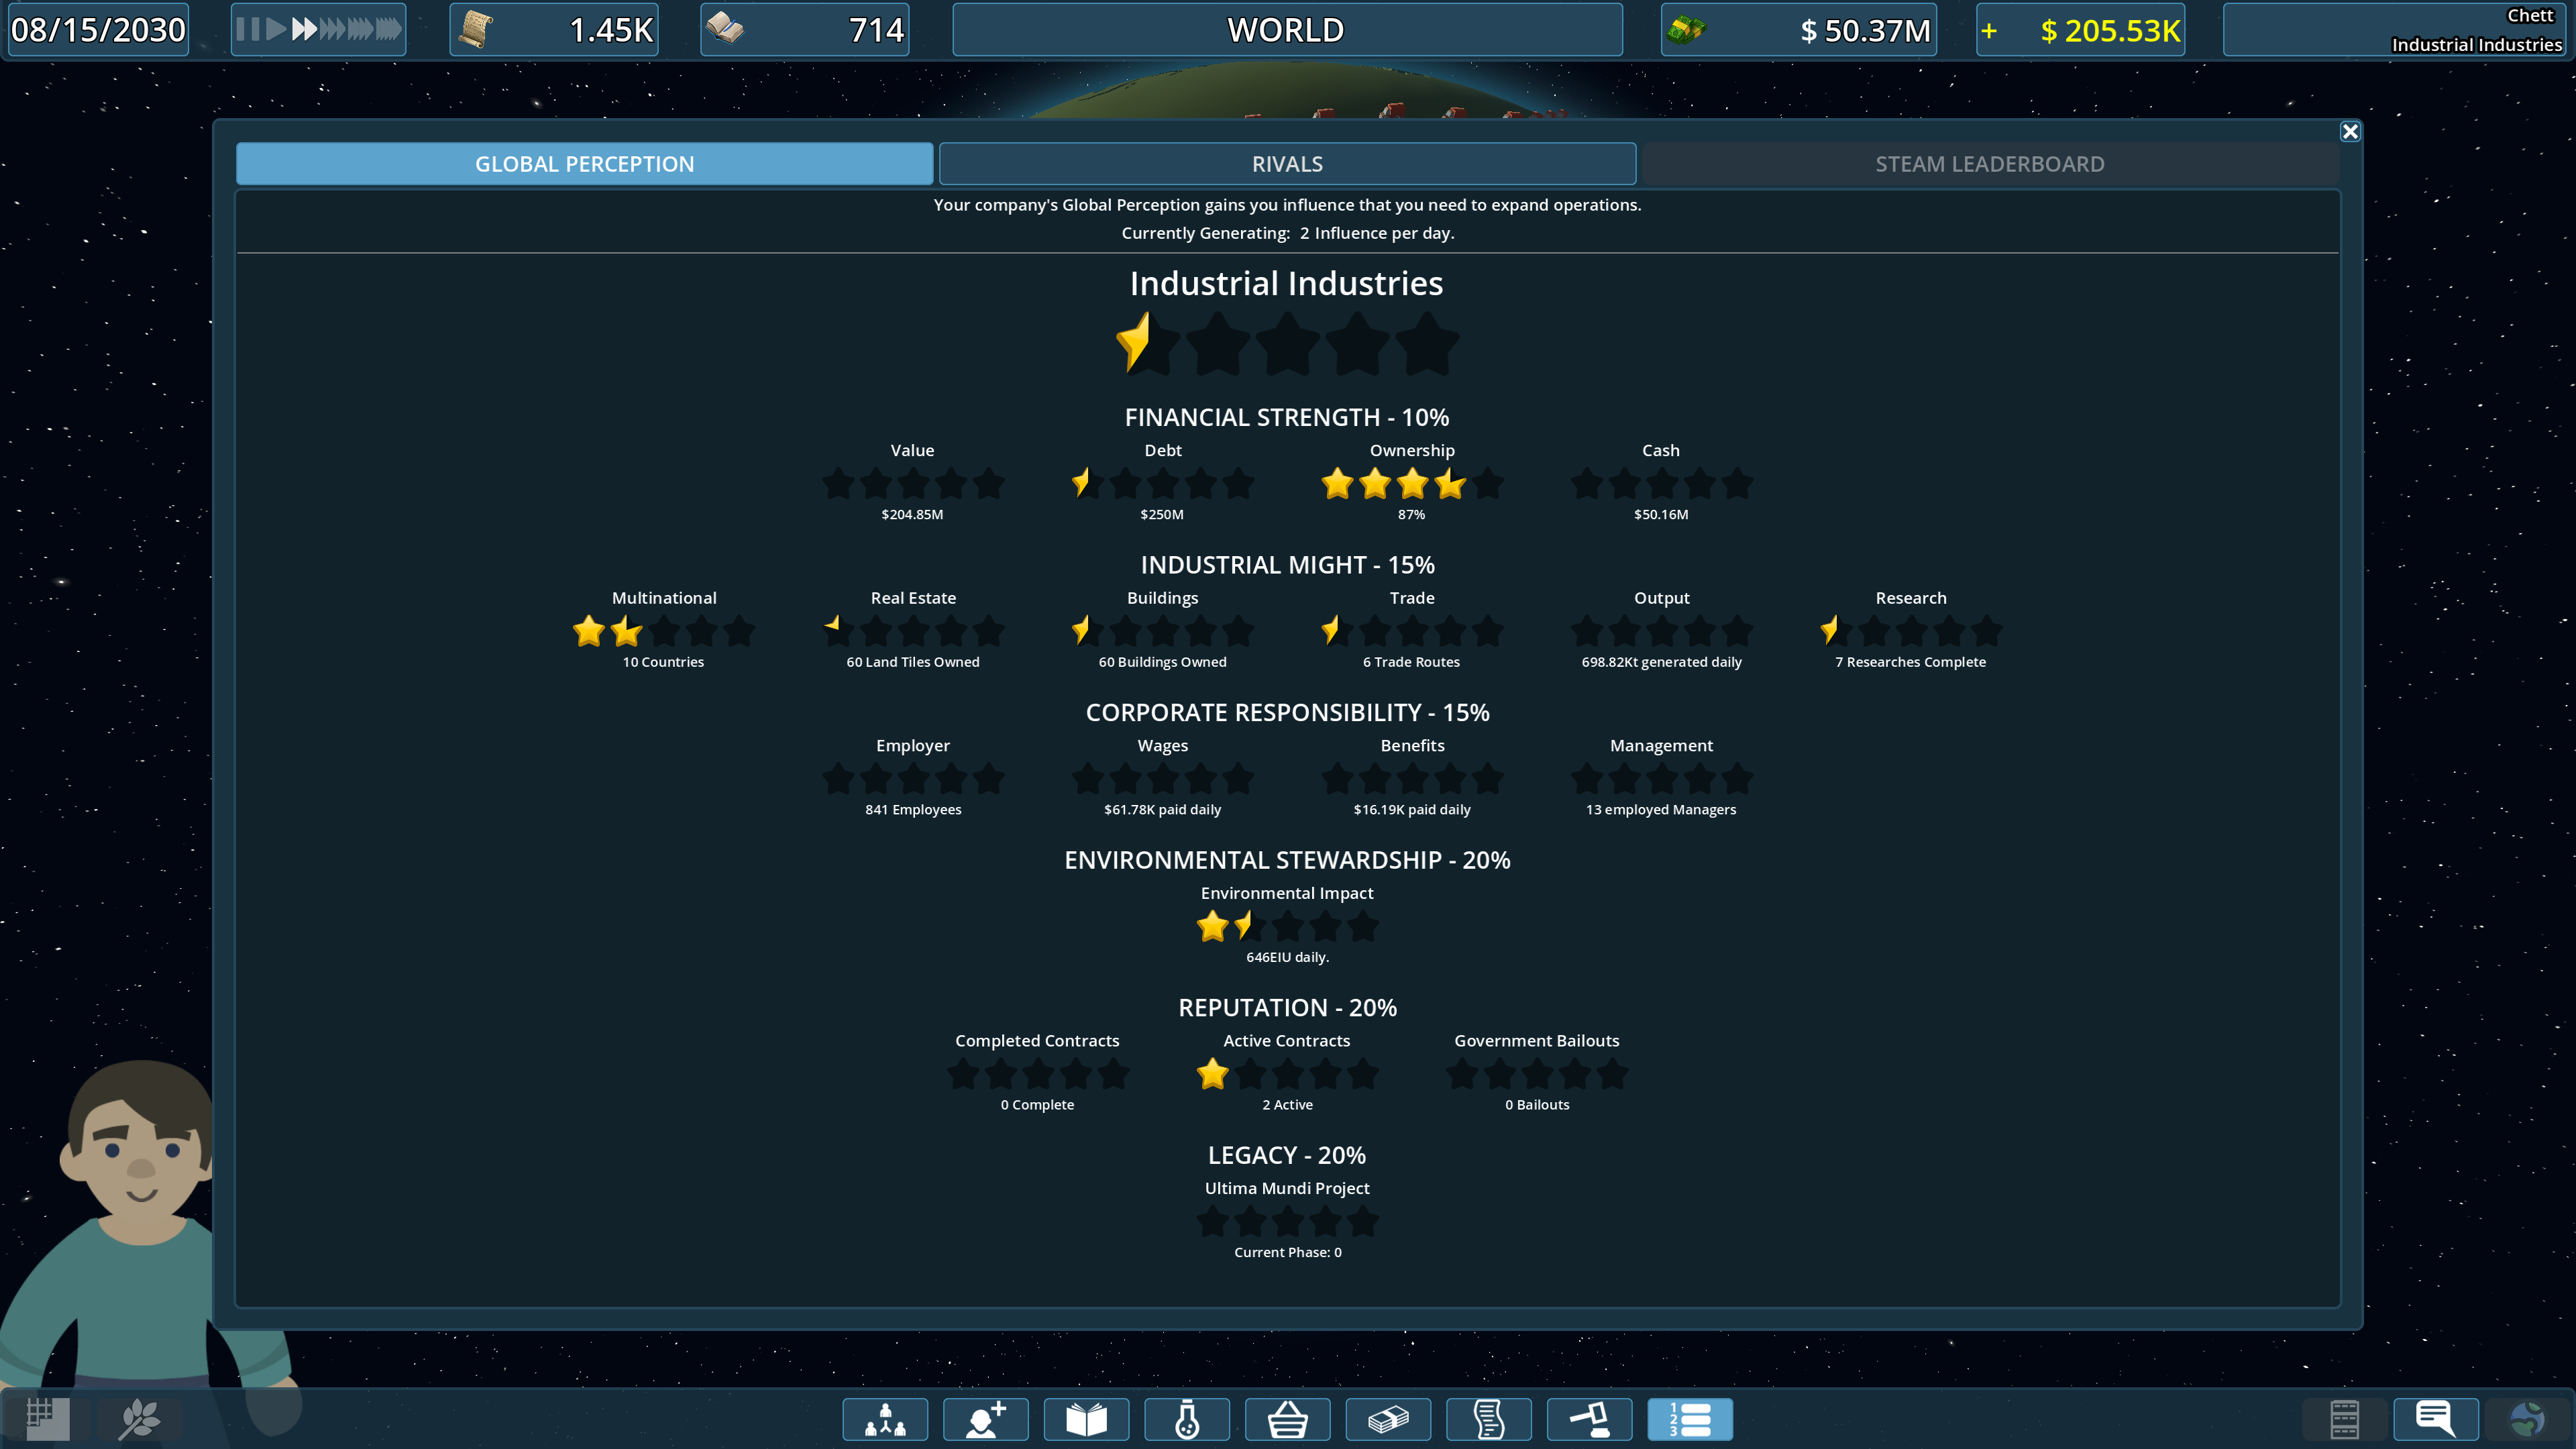Click '0 Complete' contracts text

click(x=1037, y=1105)
